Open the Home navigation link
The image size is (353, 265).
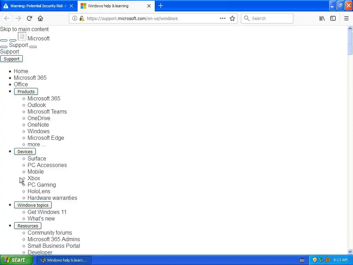point(21,71)
